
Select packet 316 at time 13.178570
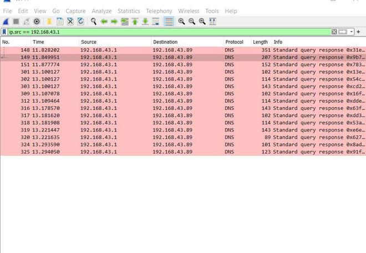pos(183,108)
